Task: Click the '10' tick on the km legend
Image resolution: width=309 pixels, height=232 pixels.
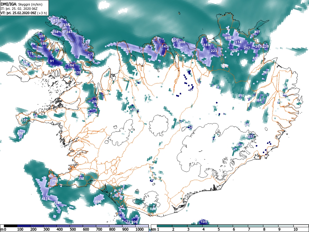Action: coord(295,230)
